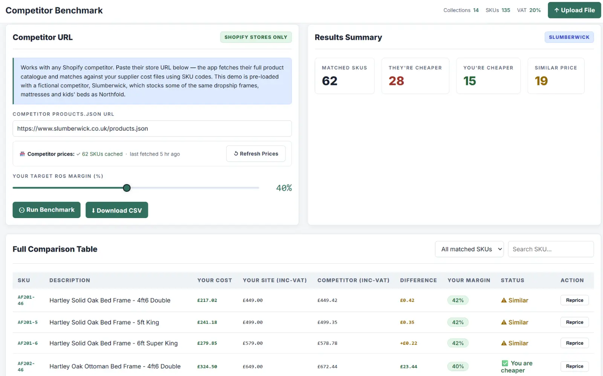
Task: Click the You're Cheaper card showing 15
Action: tap(488, 76)
